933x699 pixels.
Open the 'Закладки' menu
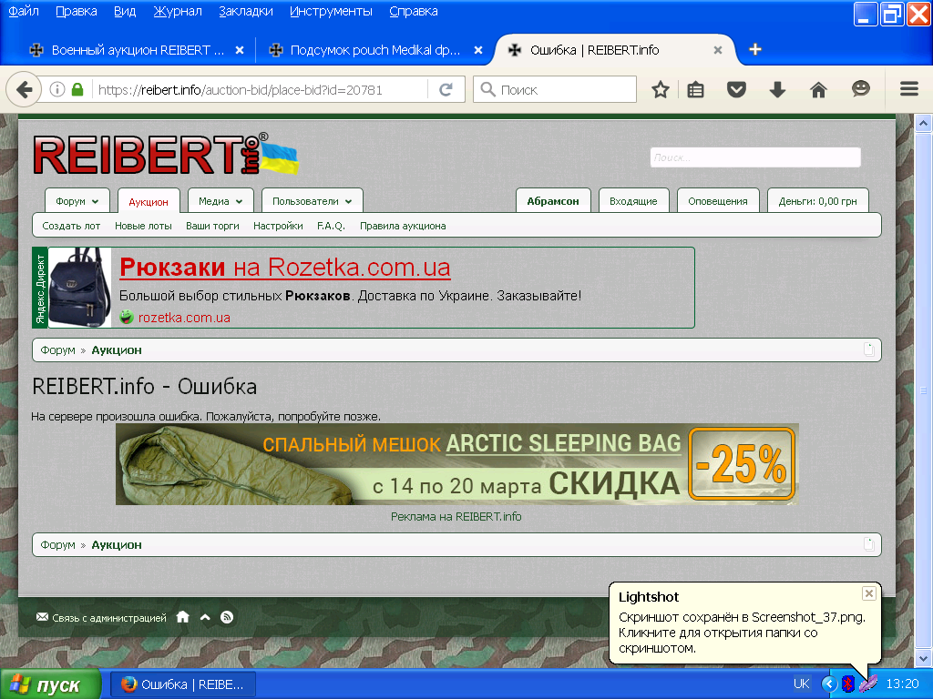[x=246, y=11]
